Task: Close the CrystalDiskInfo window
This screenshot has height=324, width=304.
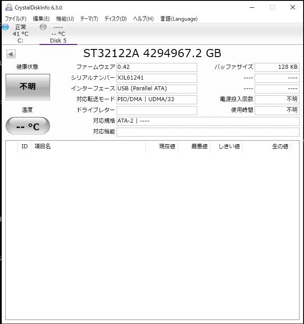Action: [x=292, y=7]
